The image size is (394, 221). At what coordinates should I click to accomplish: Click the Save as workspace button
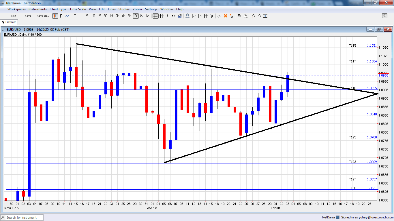(43, 16)
